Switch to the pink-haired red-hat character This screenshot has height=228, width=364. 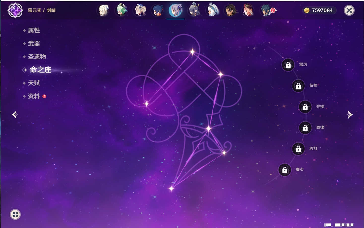click(248, 10)
